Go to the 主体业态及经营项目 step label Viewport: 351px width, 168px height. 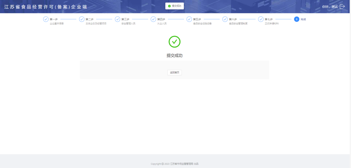point(96,24)
